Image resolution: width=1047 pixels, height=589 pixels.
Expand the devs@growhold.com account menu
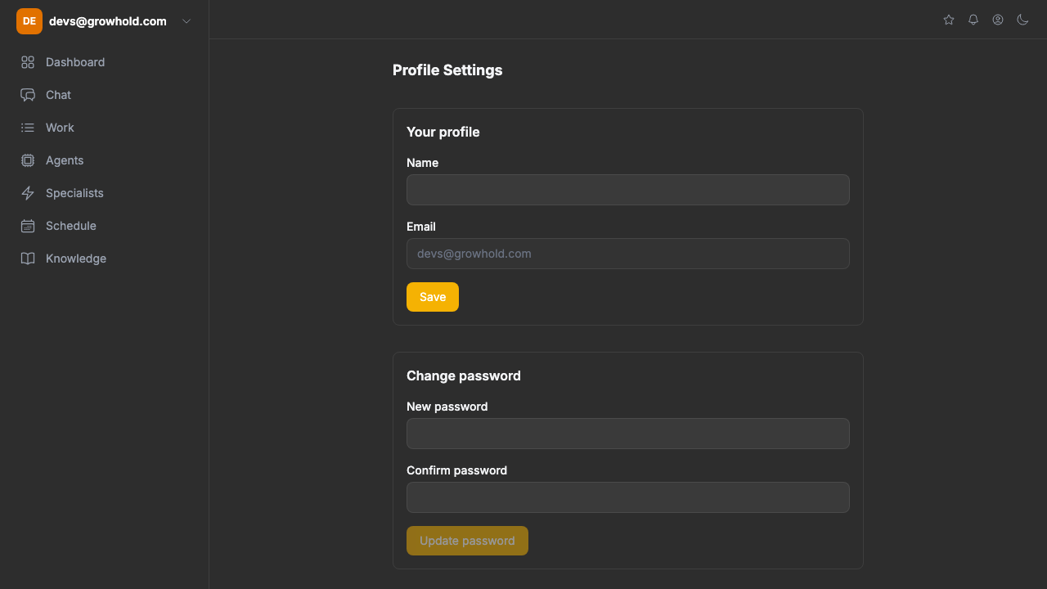pyautogui.click(x=107, y=21)
